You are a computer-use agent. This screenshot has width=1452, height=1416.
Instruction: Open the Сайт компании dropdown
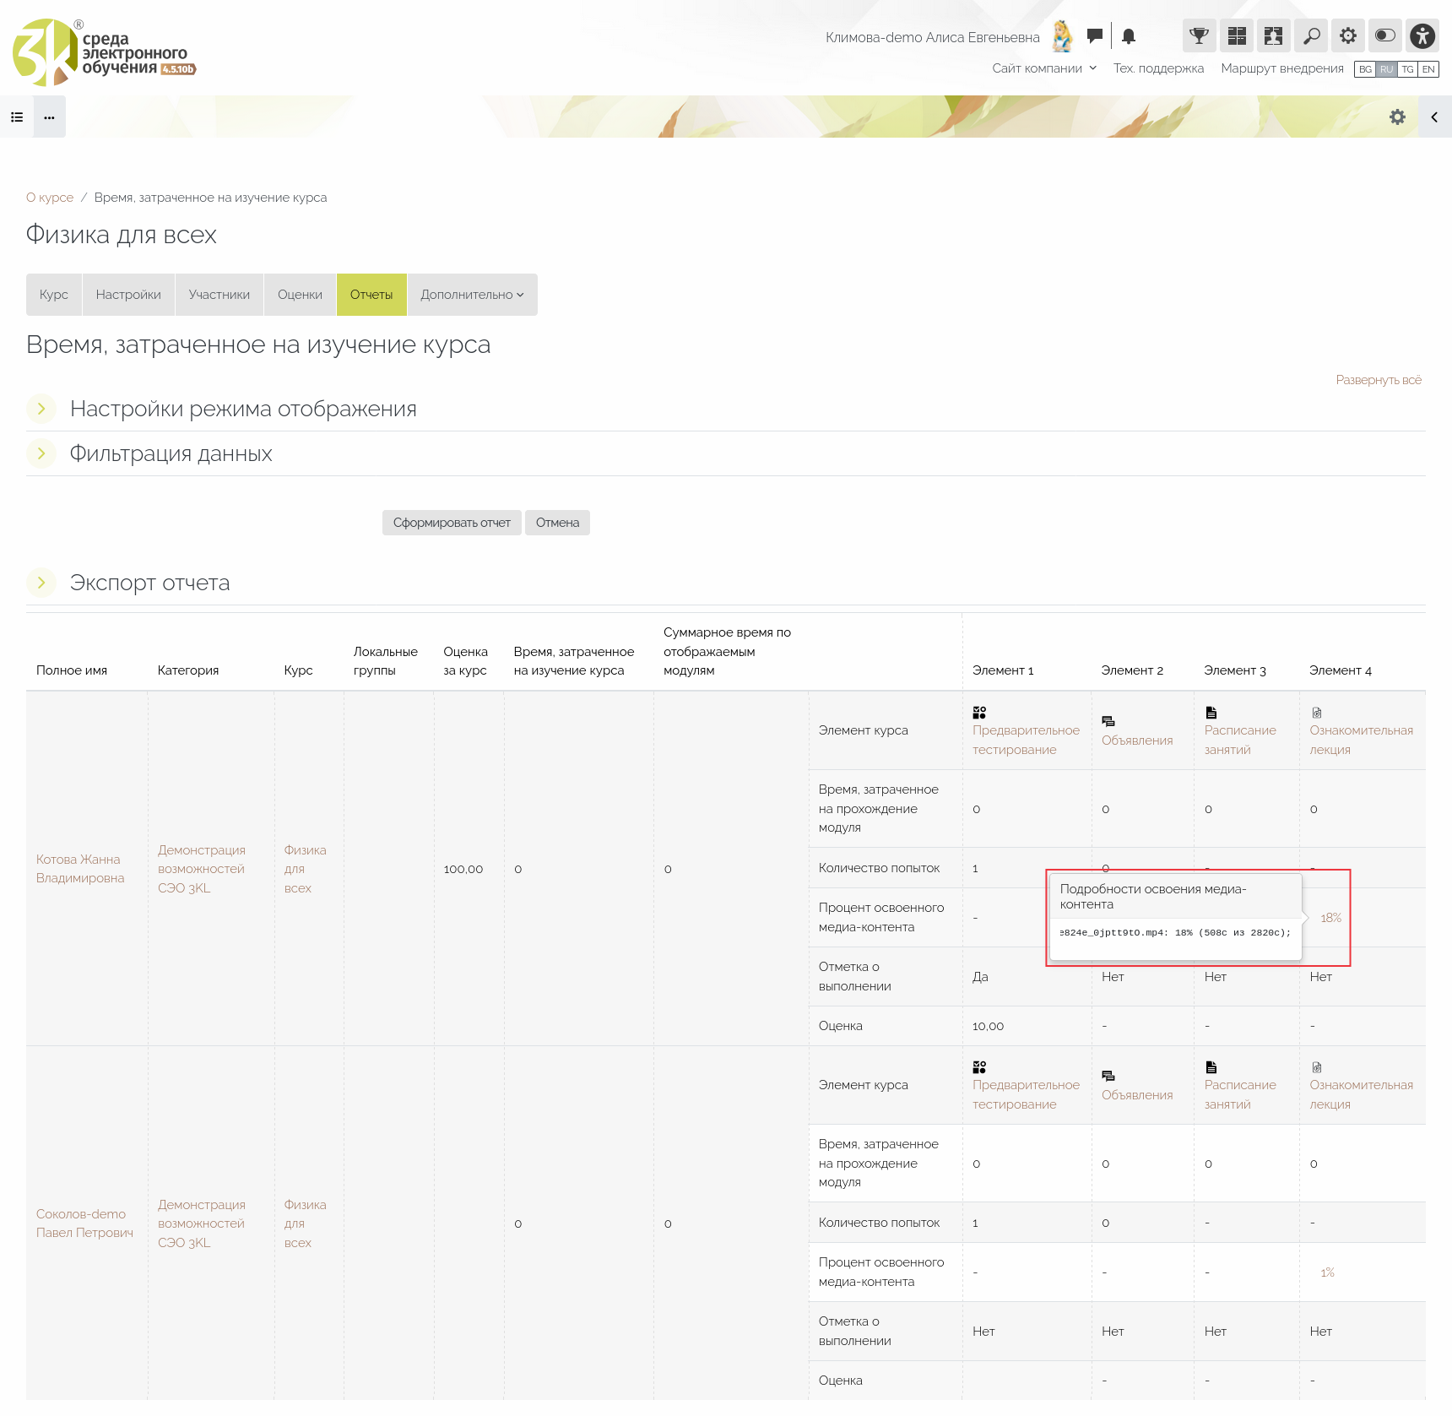pyautogui.click(x=1043, y=68)
